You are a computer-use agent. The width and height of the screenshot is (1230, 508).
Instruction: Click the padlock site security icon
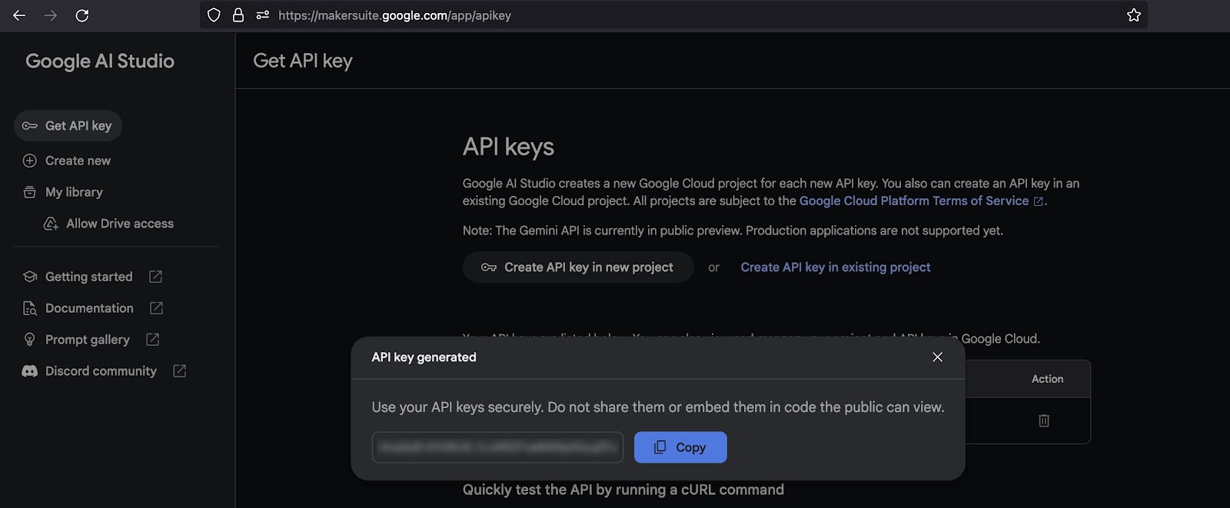[x=238, y=15]
